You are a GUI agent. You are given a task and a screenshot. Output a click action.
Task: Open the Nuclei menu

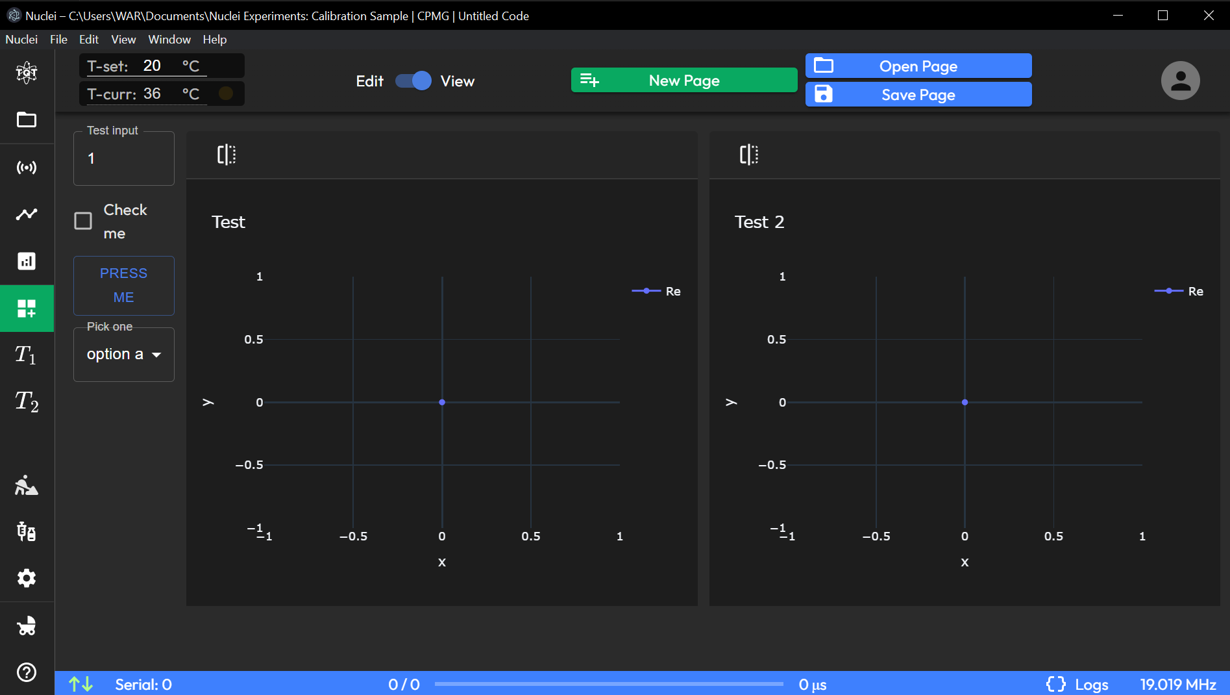tap(21, 40)
